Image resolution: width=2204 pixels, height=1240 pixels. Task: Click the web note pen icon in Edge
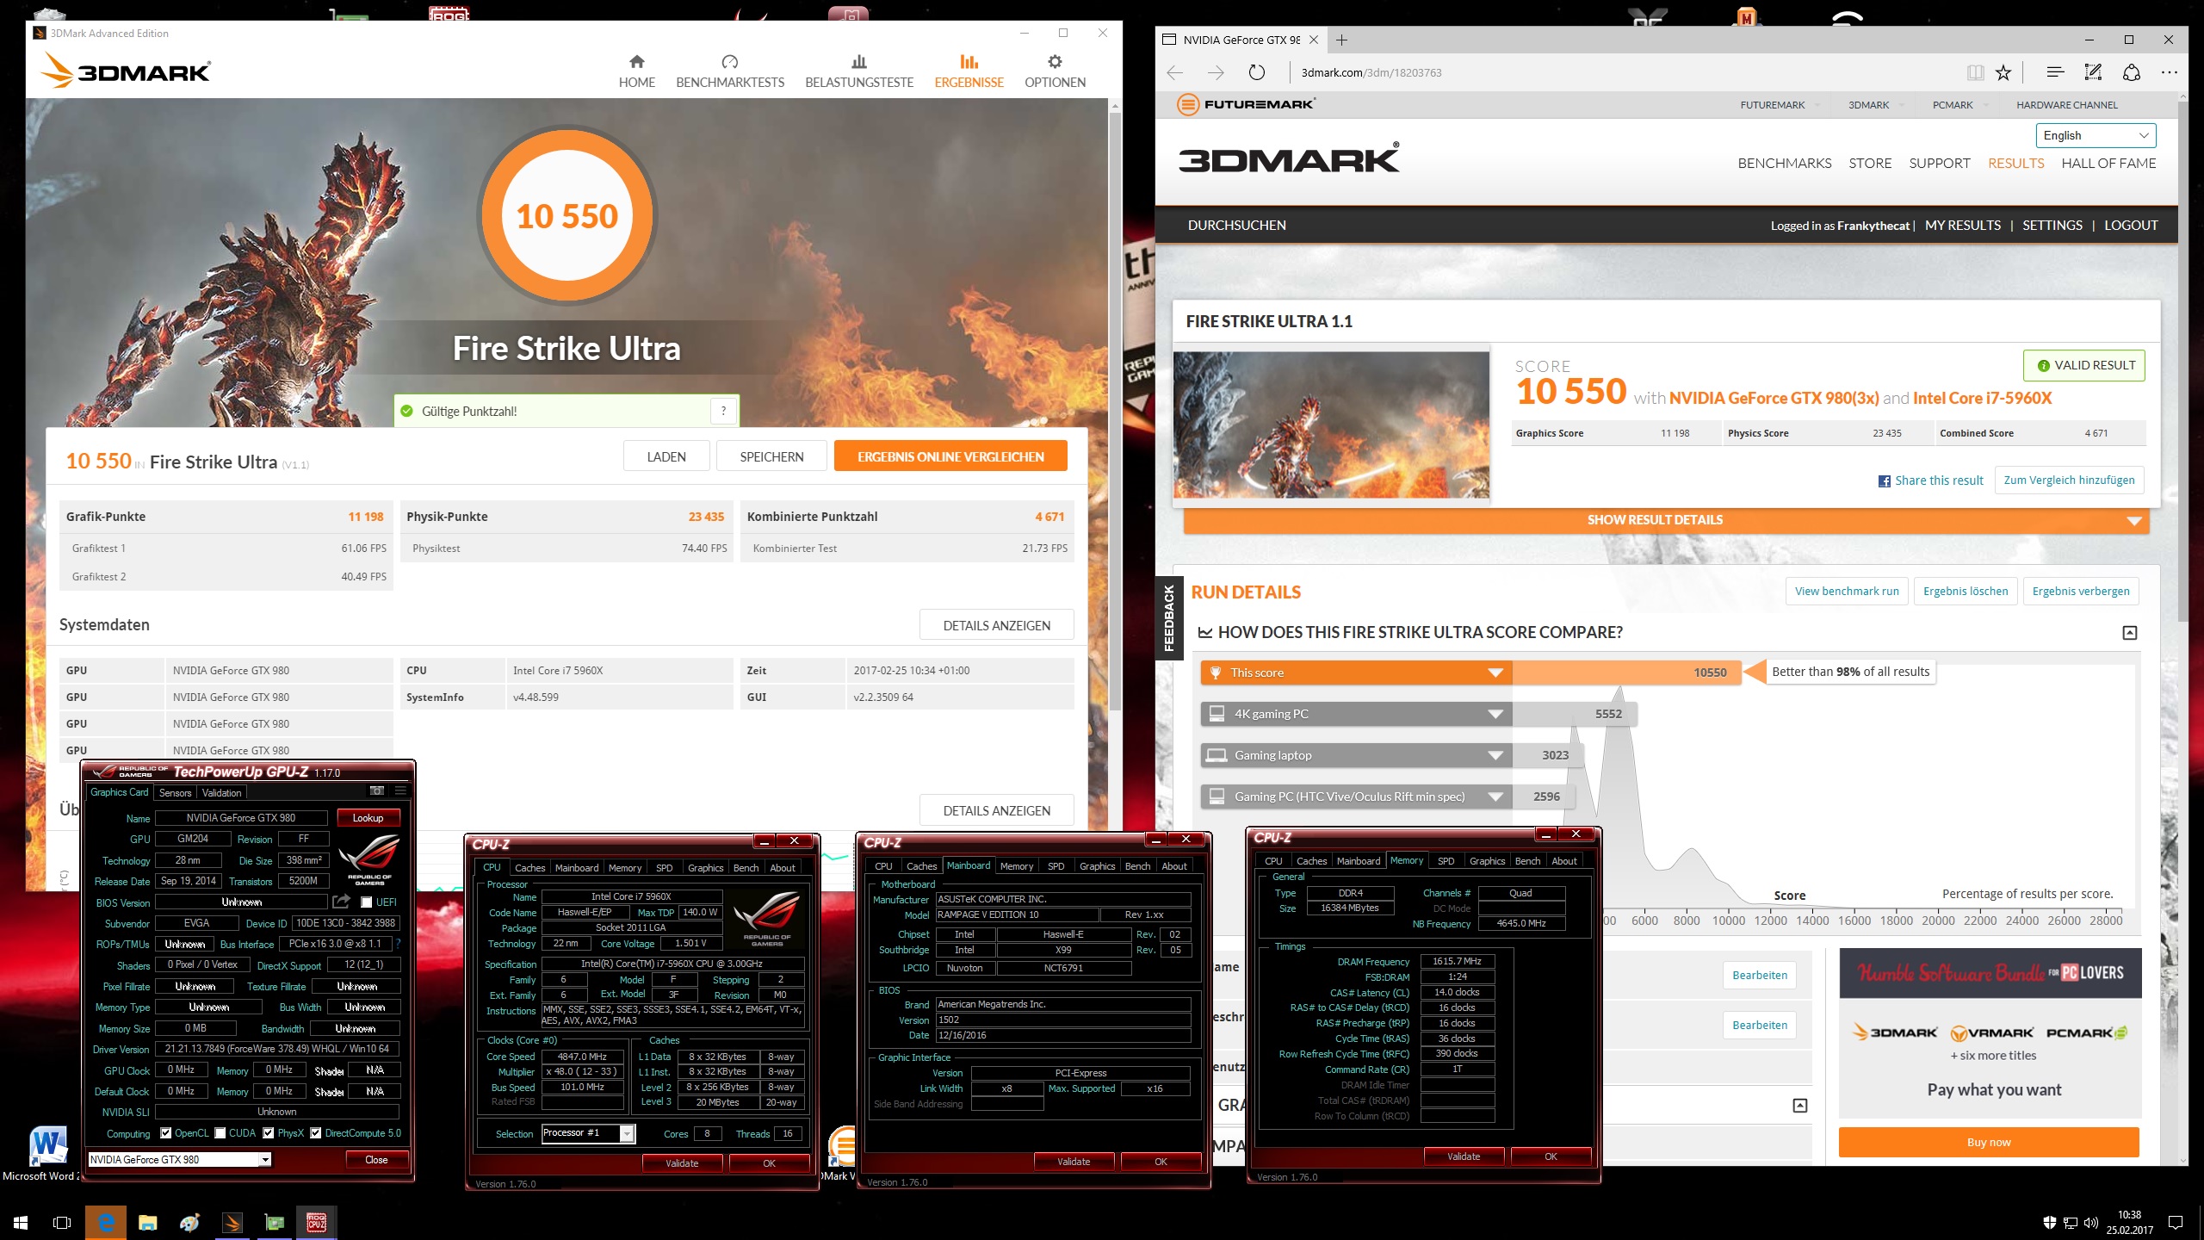click(2093, 72)
